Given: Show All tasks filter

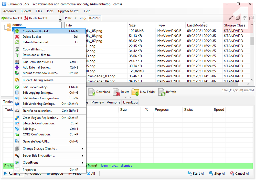Looking at the screenshot, I should (91, 173).
